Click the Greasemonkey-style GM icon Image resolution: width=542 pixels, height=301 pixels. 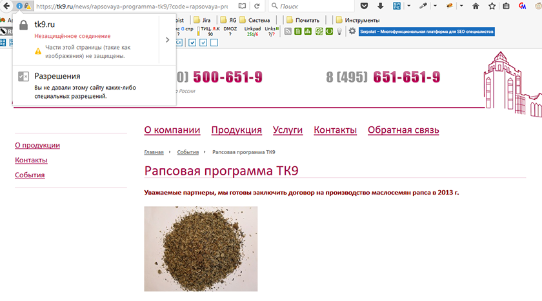(x=522, y=6)
